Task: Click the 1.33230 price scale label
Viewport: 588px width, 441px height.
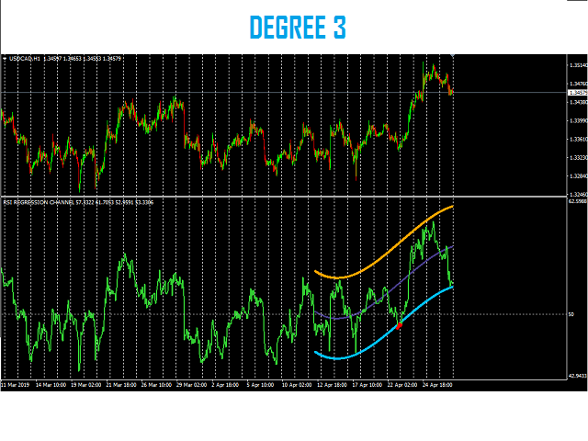Action: pyautogui.click(x=578, y=158)
